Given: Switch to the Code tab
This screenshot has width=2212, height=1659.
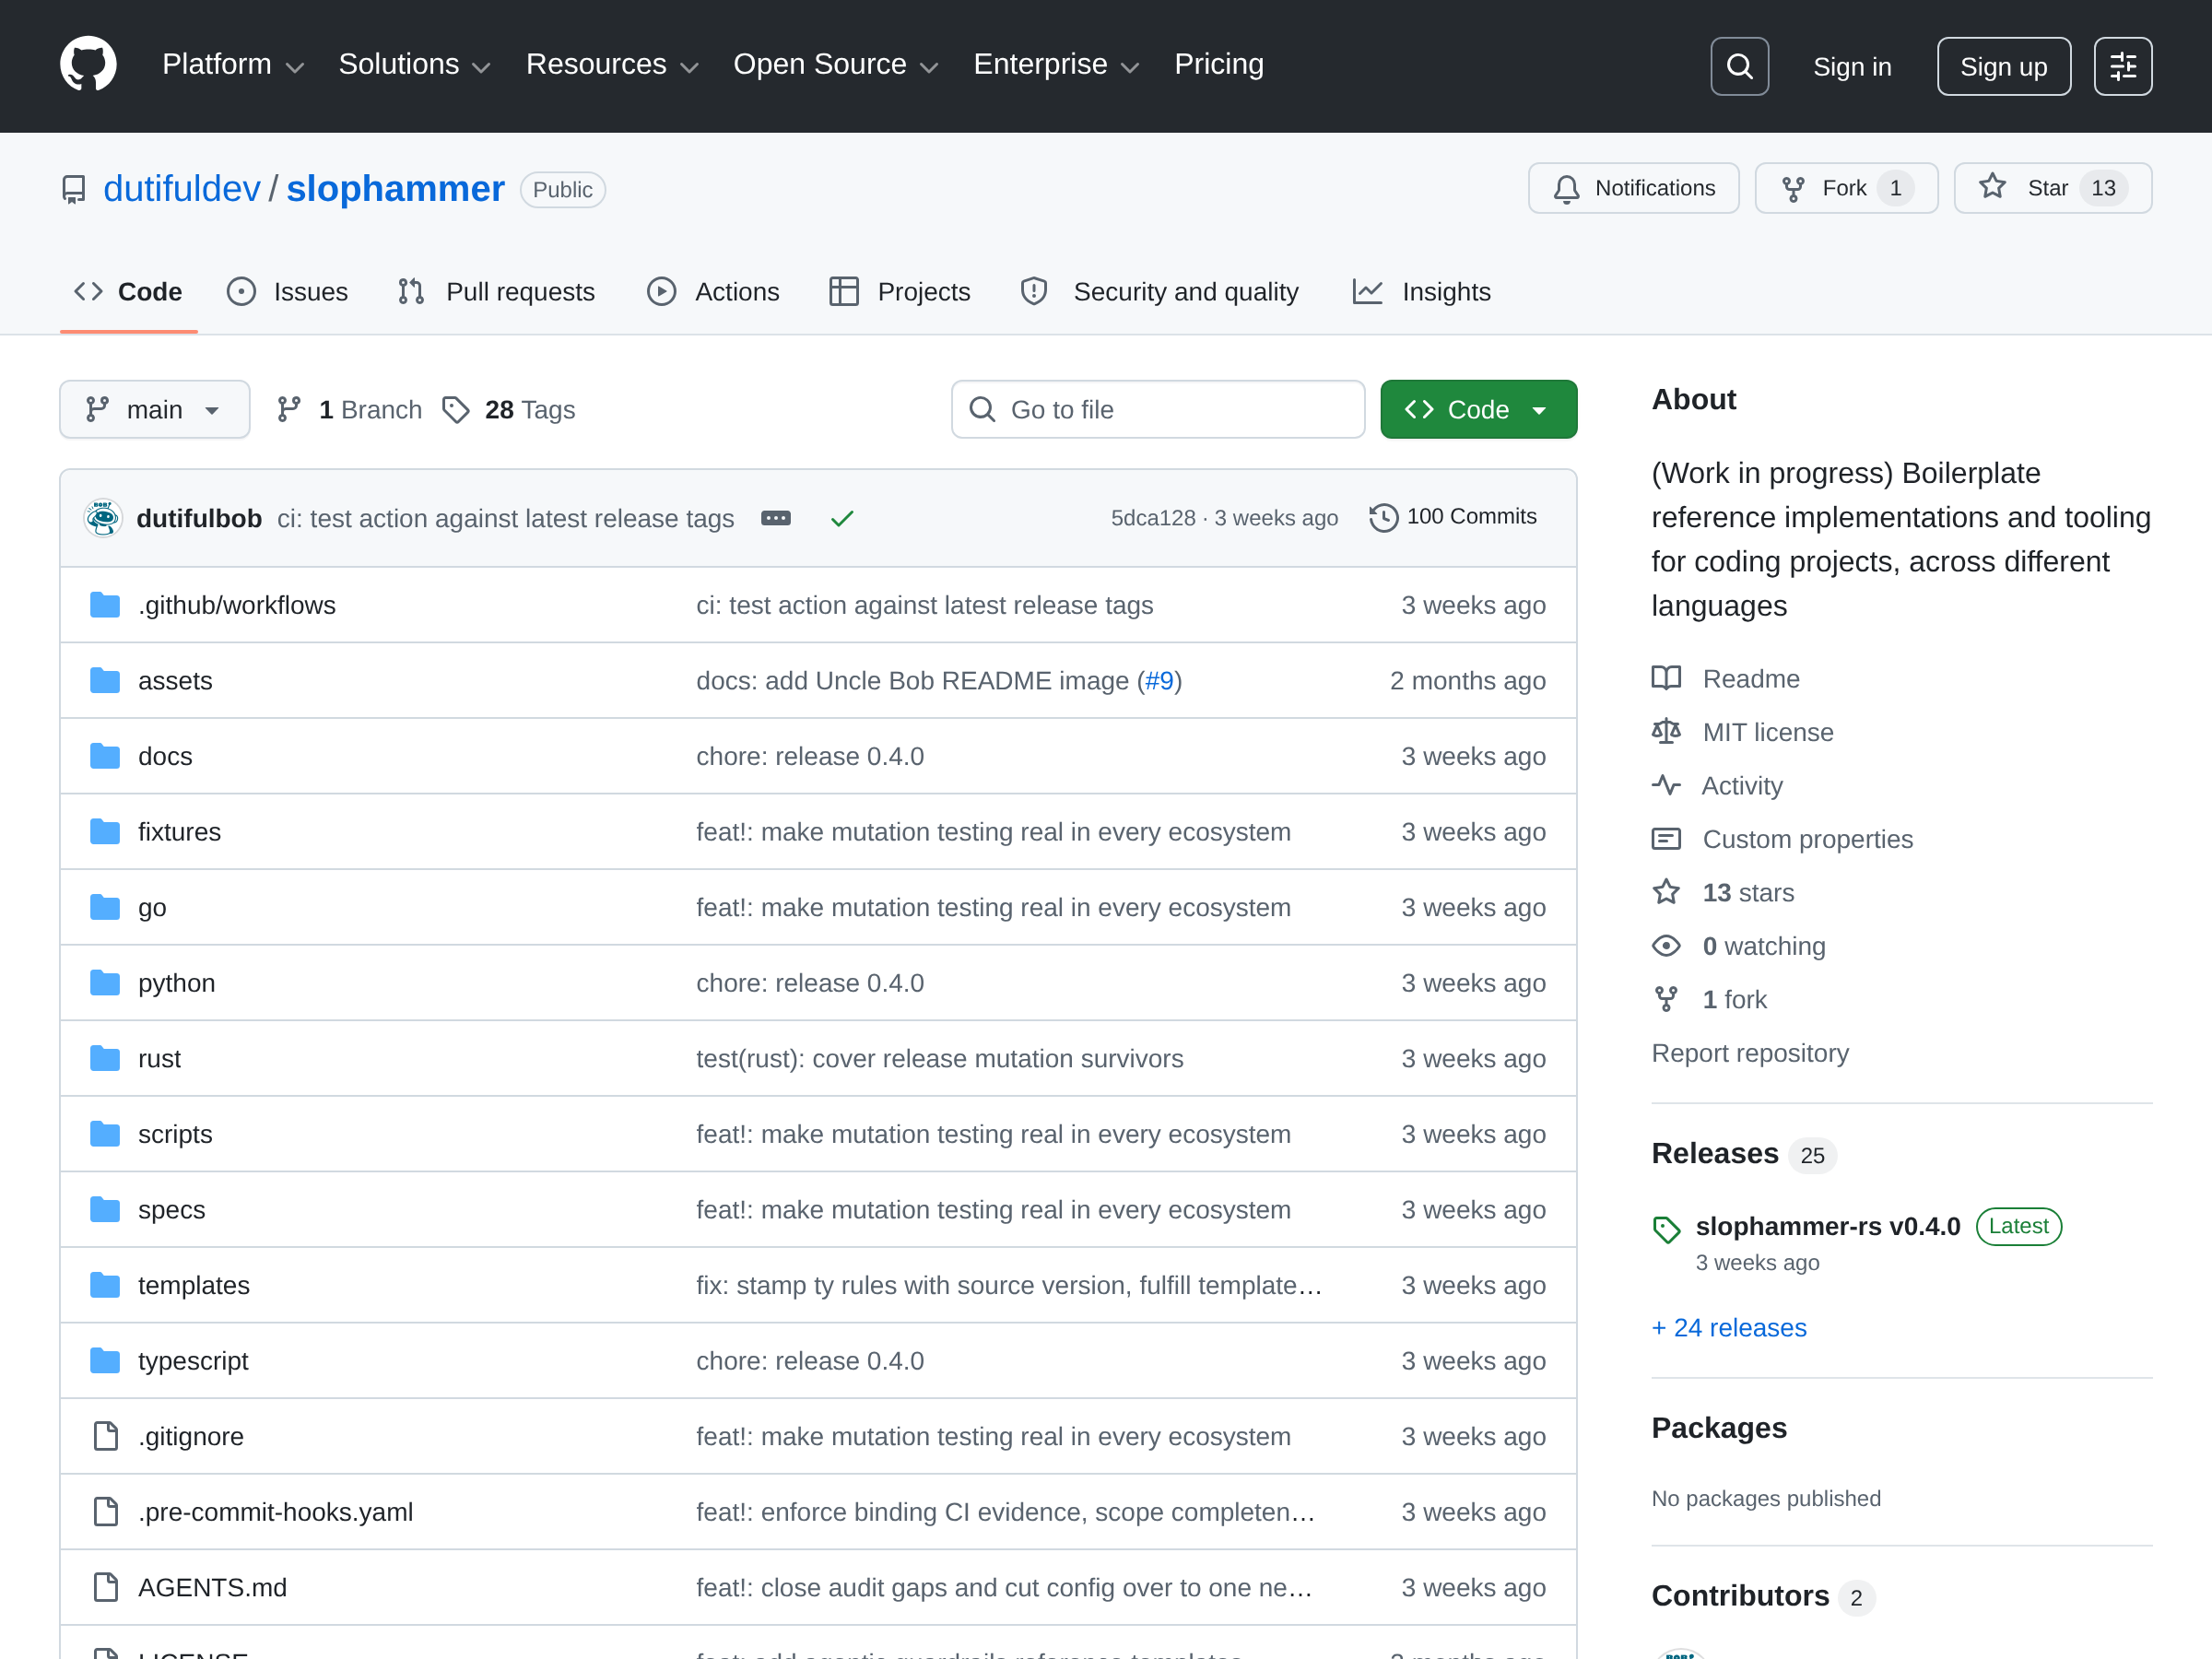Looking at the screenshot, I should click(129, 292).
